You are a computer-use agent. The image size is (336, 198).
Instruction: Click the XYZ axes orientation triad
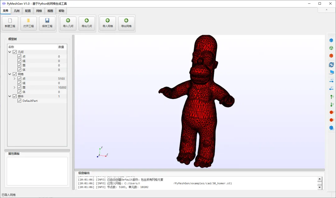(x=102, y=152)
